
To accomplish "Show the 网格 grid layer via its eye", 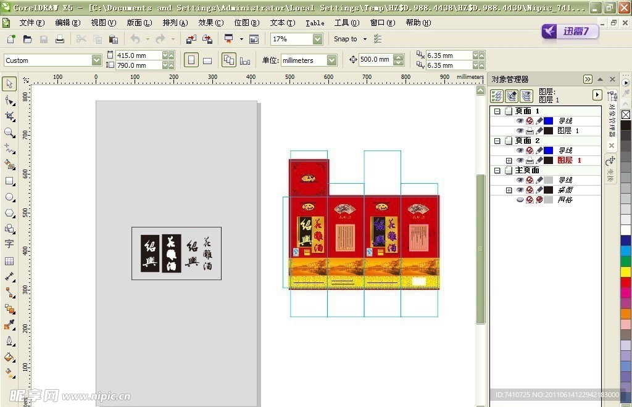I will click(520, 200).
